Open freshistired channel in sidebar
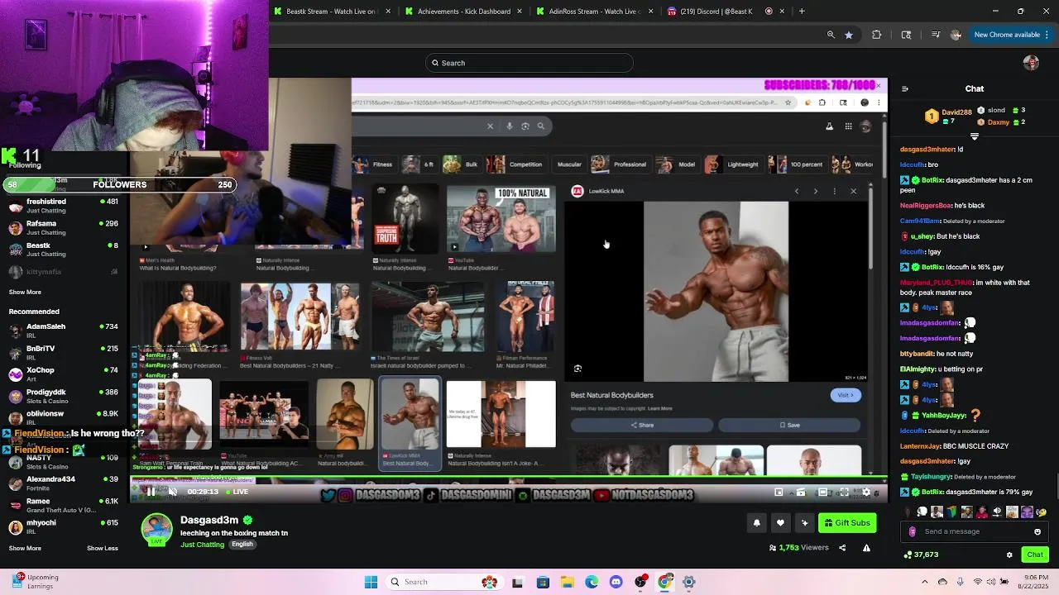 (x=64, y=206)
